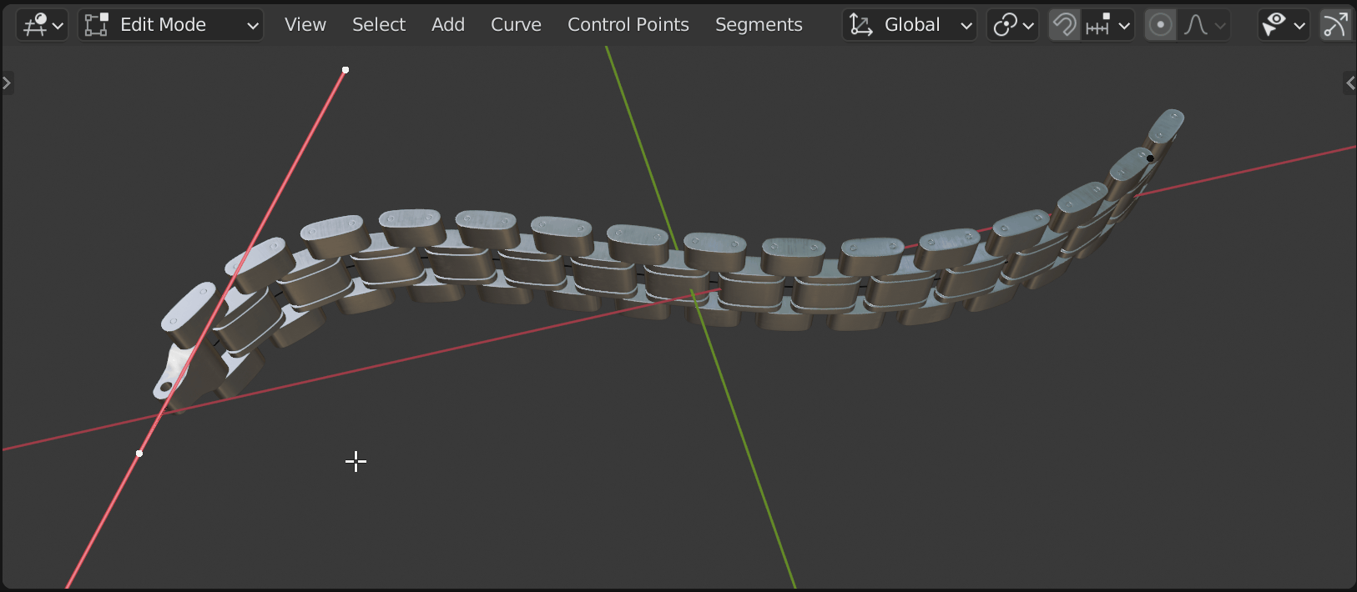Open the pivot point dropdown
Viewport: 1357px width, 592px height.
tap(1012, 25)
